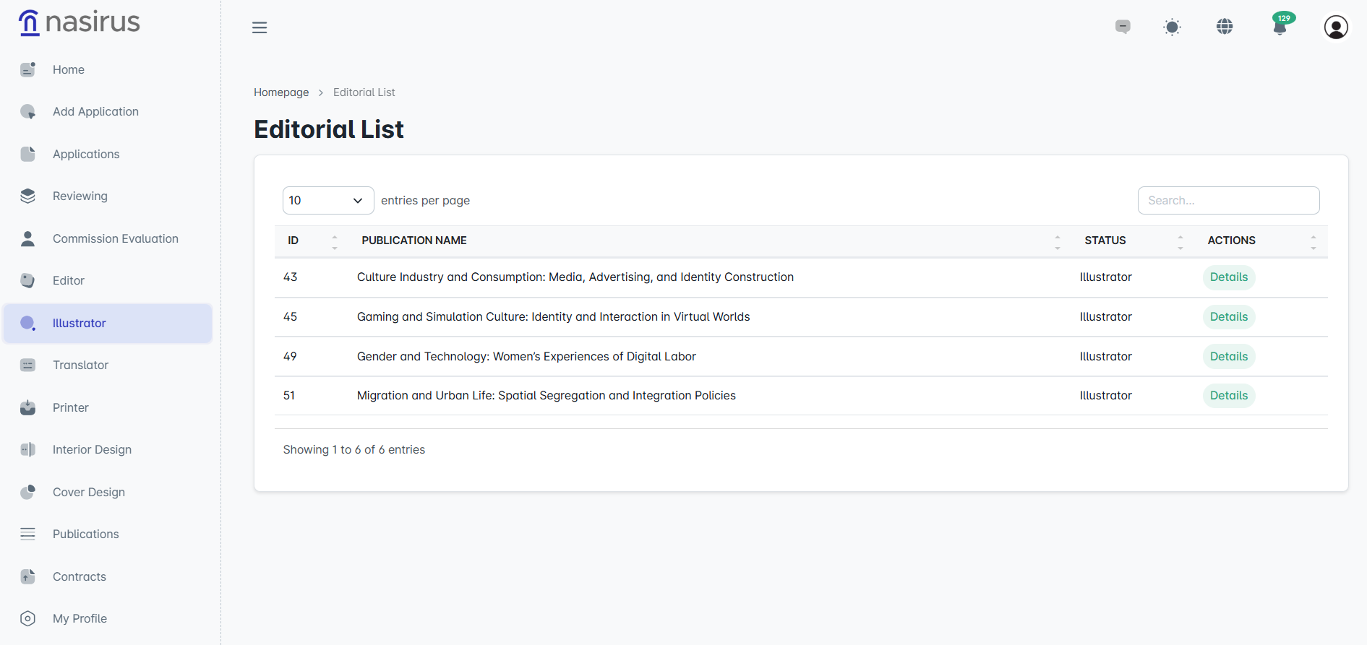1367x645 pixels.
Task: Open Reviewing from the sidebar
Action: pyautogui.click(x=80, y=196)
